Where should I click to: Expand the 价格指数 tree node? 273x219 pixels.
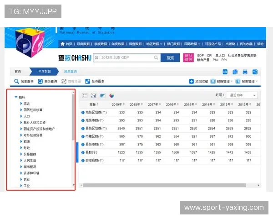(x=21, y=154)
